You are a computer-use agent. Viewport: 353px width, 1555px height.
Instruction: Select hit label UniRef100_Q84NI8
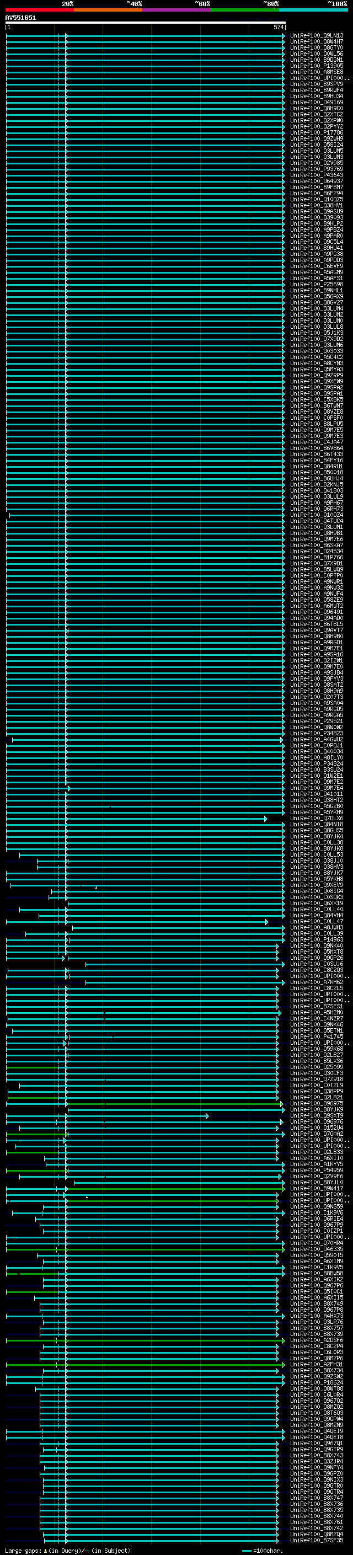point(317,825)
